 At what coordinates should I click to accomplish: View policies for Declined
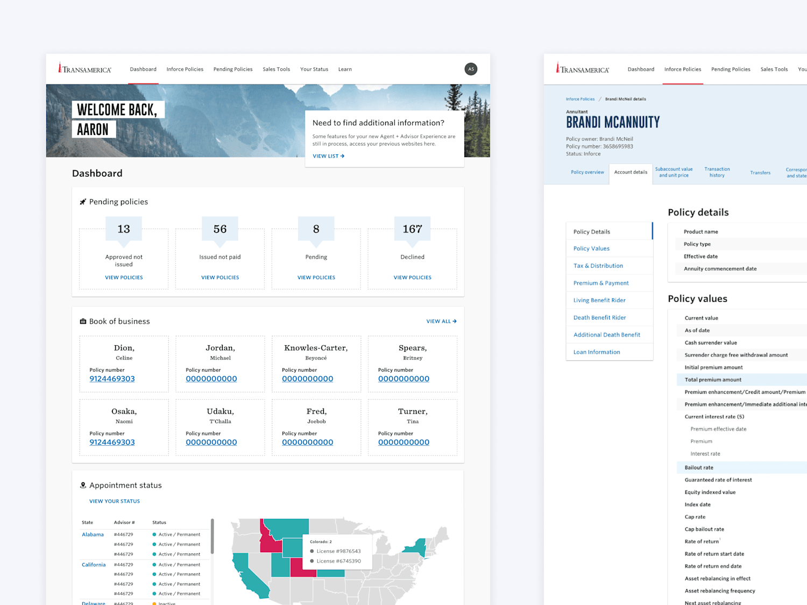(x=413, y=277)
